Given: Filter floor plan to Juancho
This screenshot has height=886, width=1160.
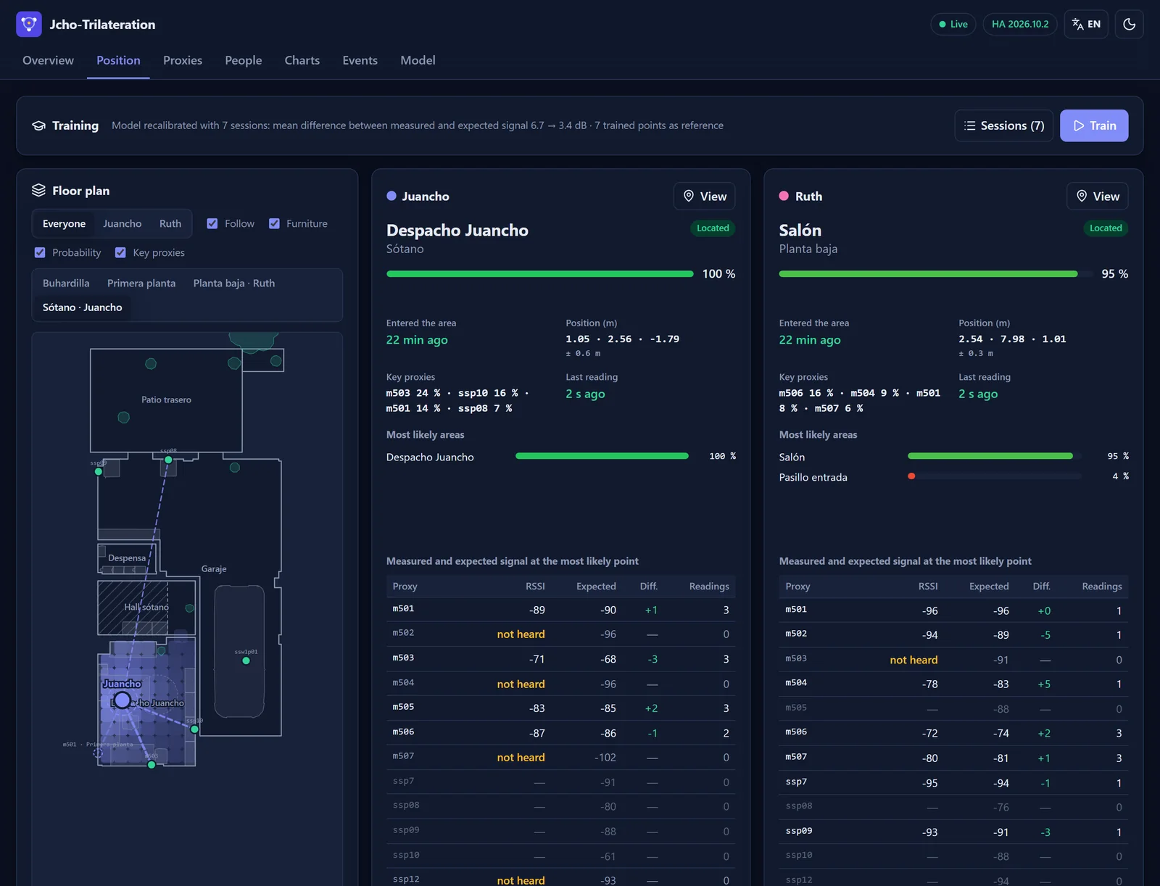Looking at the screenshot, I should [x=123, y=223].
